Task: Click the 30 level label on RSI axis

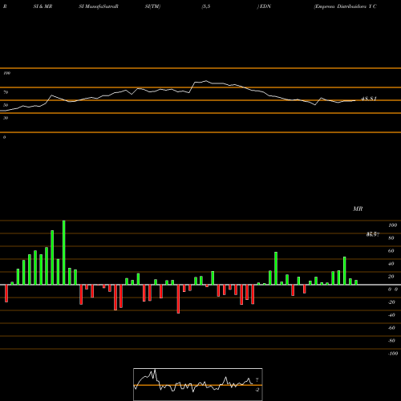Action: 6,118
